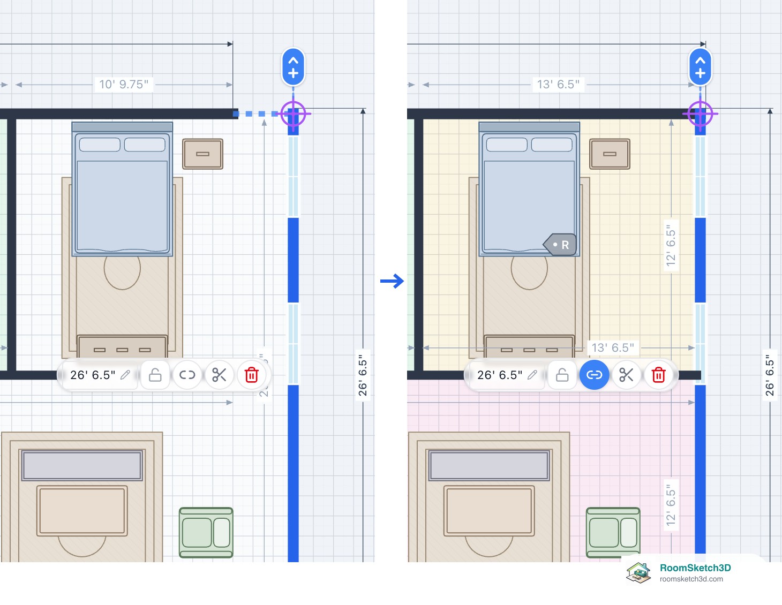
Task: Select the purple crosshair endpoint in left view
Action: (x=293, y=114)
